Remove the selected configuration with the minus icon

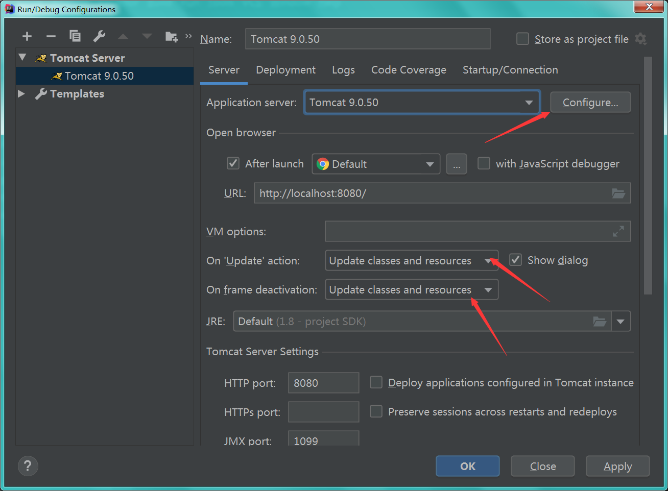tap(51, 36)
